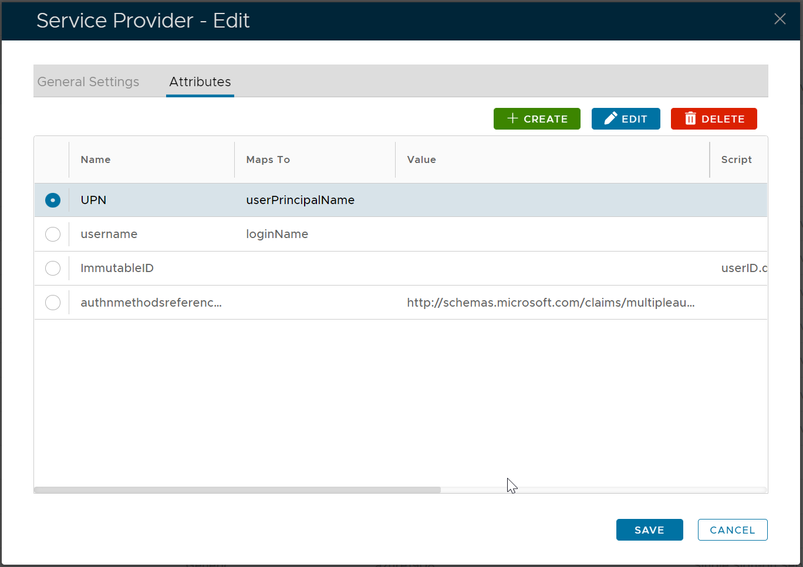Choose the ImmutableID radio button

[x=53, y=268]
